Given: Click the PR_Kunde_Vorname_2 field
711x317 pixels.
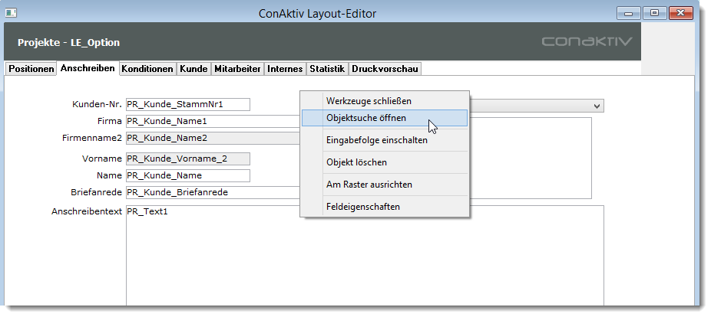Looking at the screenshot, I should click(187, 159).
